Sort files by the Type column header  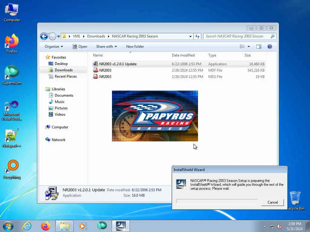(212, 56)
